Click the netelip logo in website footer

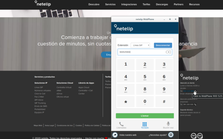click(x=189, y=77)
